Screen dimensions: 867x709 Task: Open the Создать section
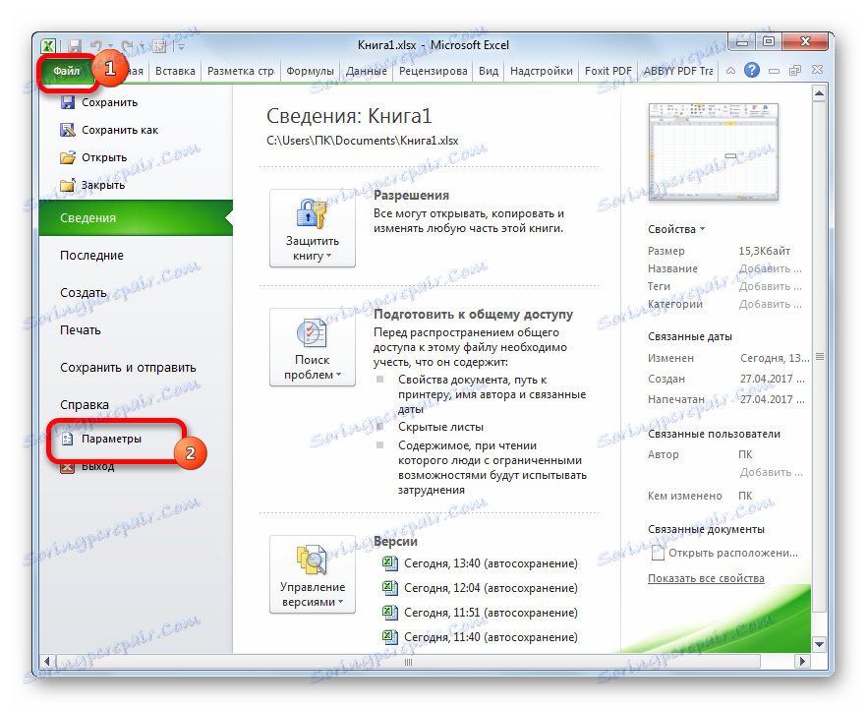pyautogui.click(x=83, y=293)
